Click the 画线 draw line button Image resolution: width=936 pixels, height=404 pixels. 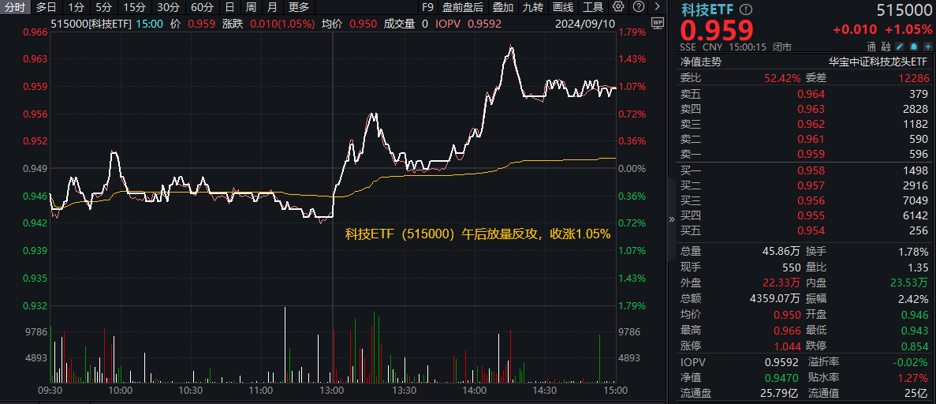point(563,7)
